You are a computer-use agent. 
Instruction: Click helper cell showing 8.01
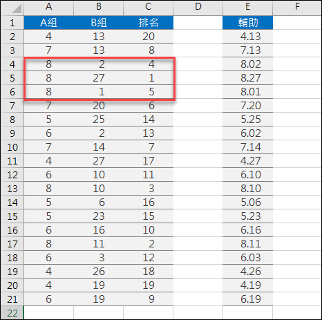pyautogui.click(x=248, y=92)
